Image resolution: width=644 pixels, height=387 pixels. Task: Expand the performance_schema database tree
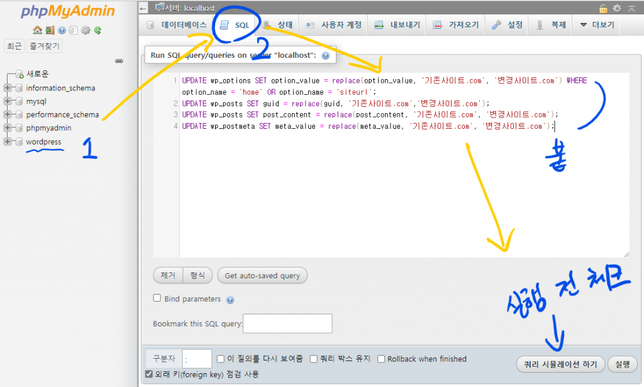tap(8, 114)
